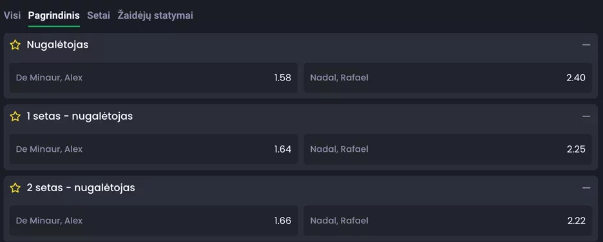Favorite the Nugalėtojas market with star icon
603x242 pixels.
pos(15,45)
